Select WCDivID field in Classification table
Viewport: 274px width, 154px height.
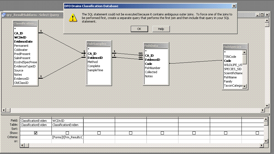coord(20,37)
